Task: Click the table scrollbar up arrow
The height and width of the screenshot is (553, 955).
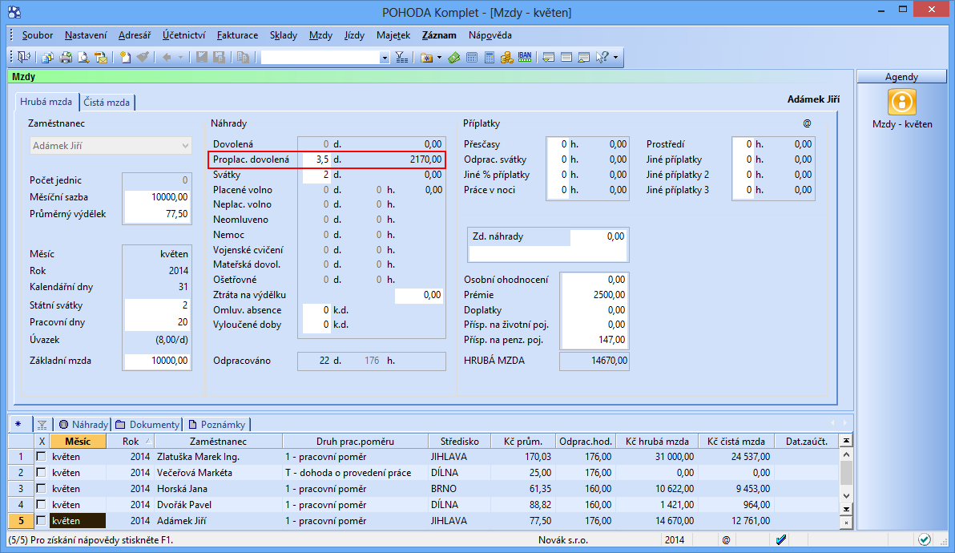Action: 846,454
